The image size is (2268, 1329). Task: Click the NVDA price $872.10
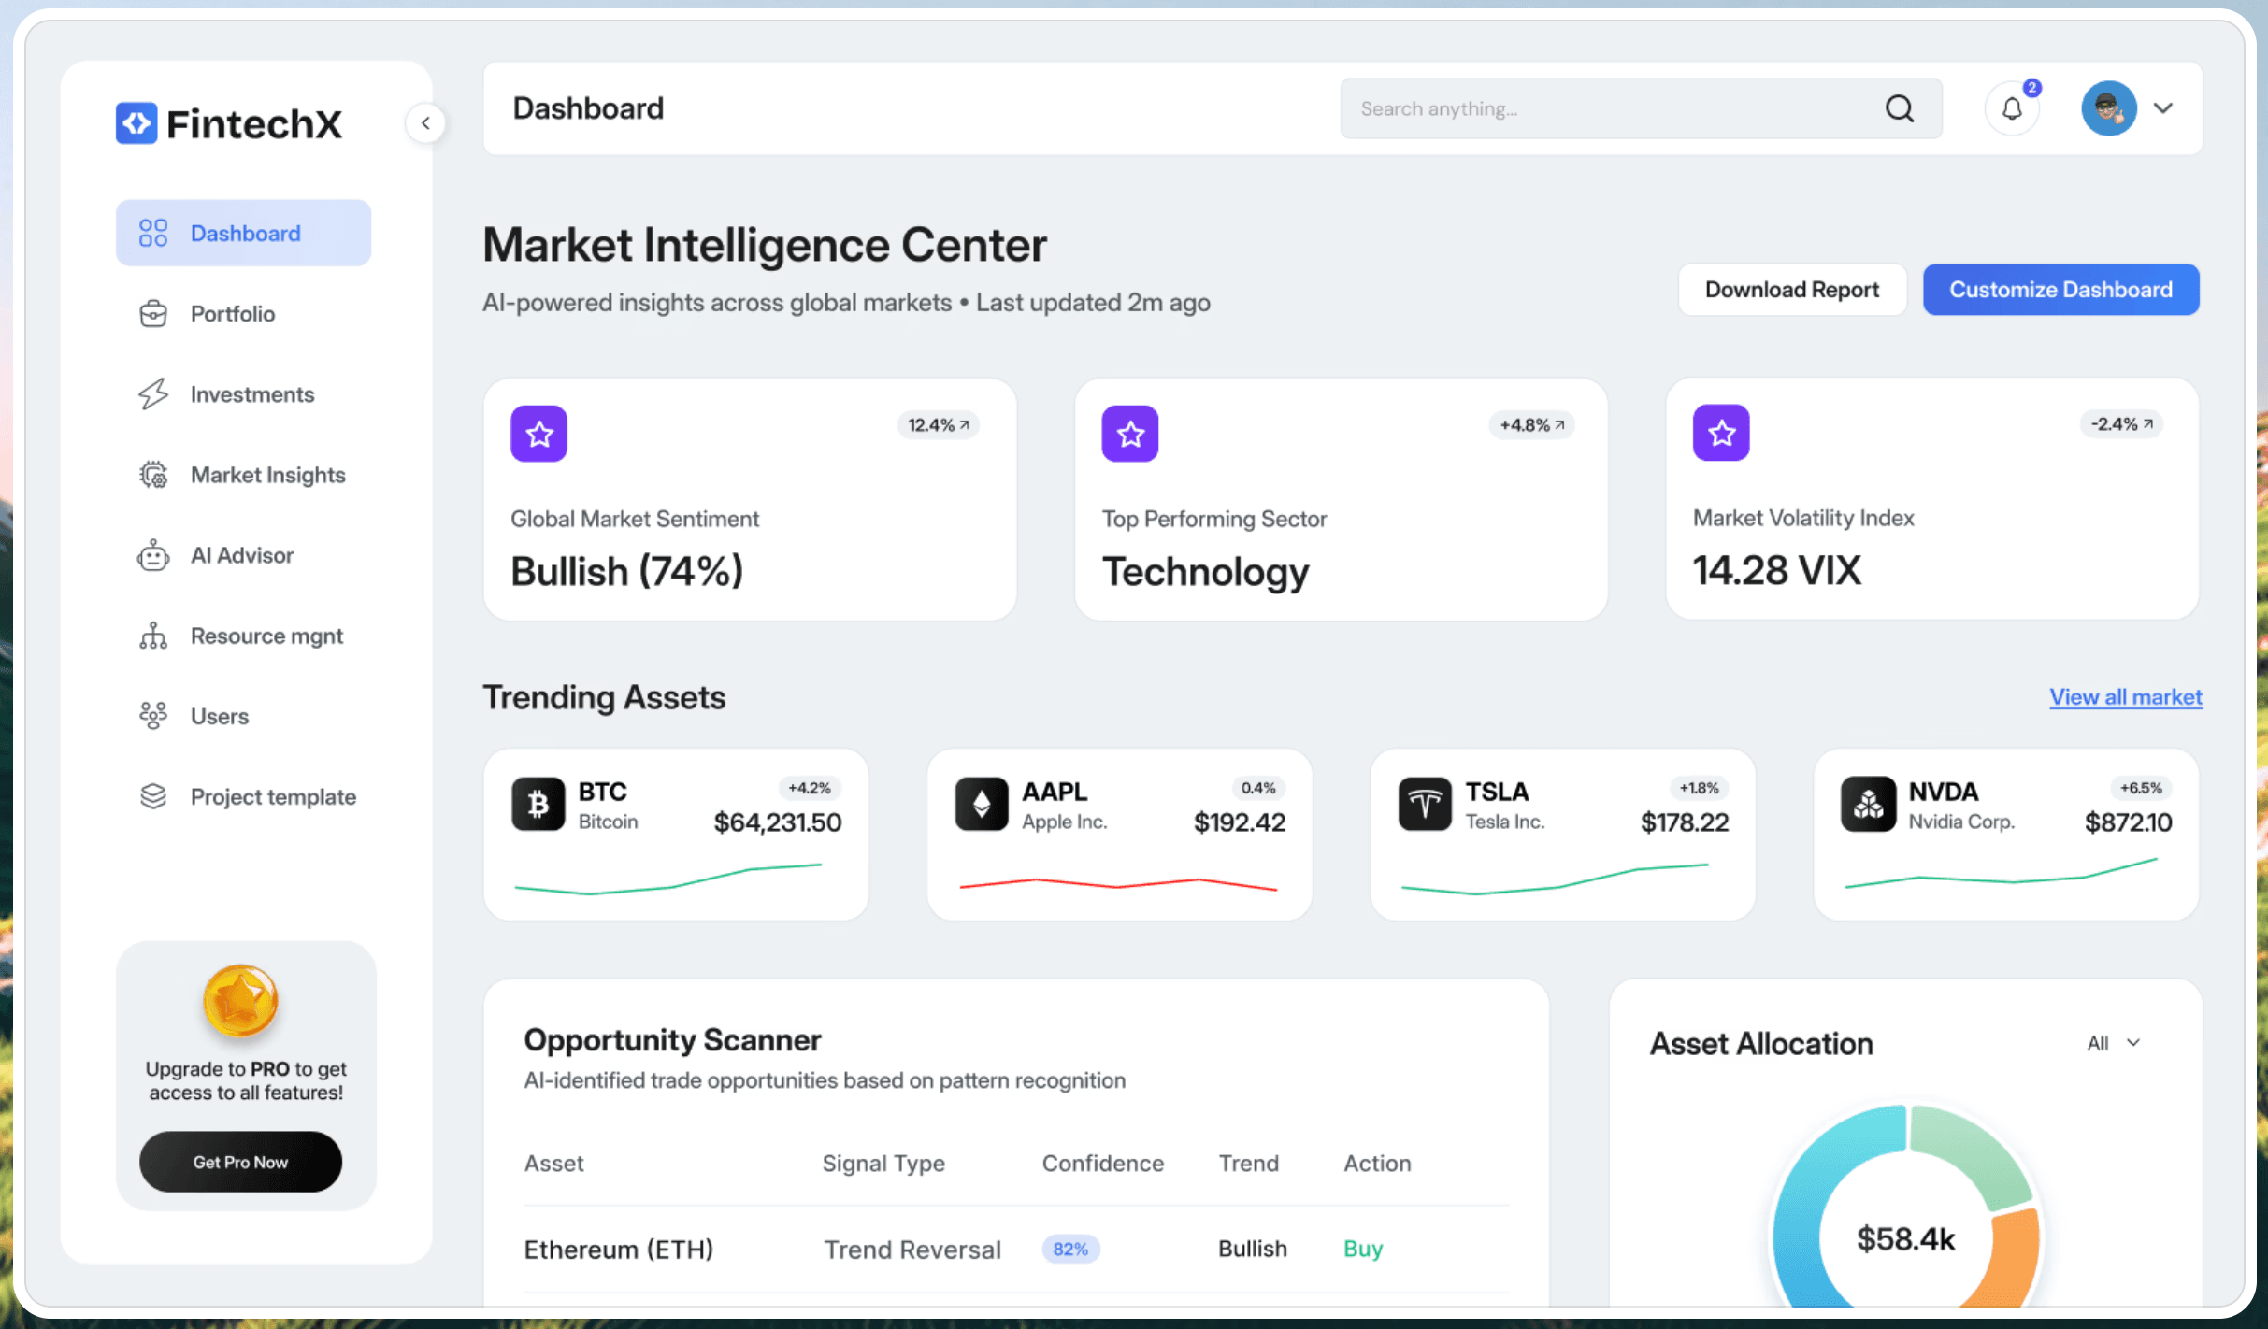coord(2129,822)
